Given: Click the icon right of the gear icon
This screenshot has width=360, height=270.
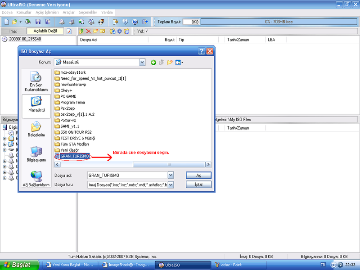Looking at the screenshot, I should pyautogui.click(x=126, y=31).
